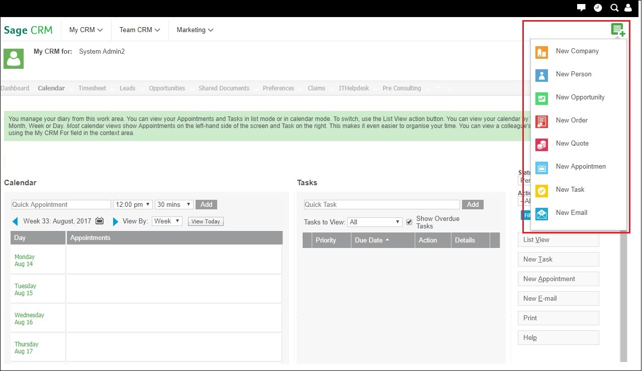Image resolution: width=642 pixels, height=371 pixels.
Task: Click the New Order document icon
Action: point(541,121)
